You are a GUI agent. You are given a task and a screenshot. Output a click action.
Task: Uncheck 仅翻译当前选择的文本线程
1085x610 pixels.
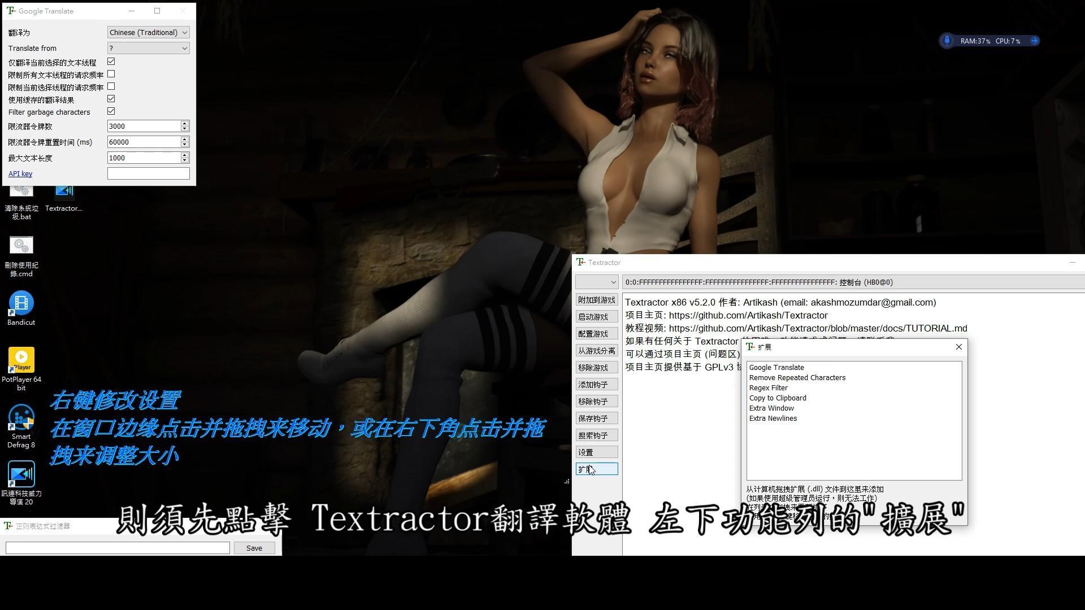click(111, 62)
